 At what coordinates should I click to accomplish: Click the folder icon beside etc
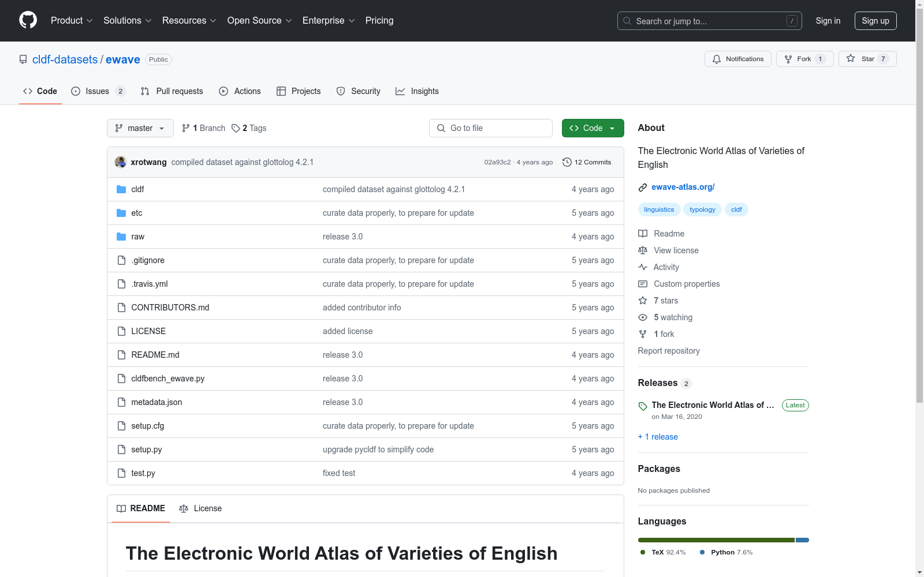point(121,213)
